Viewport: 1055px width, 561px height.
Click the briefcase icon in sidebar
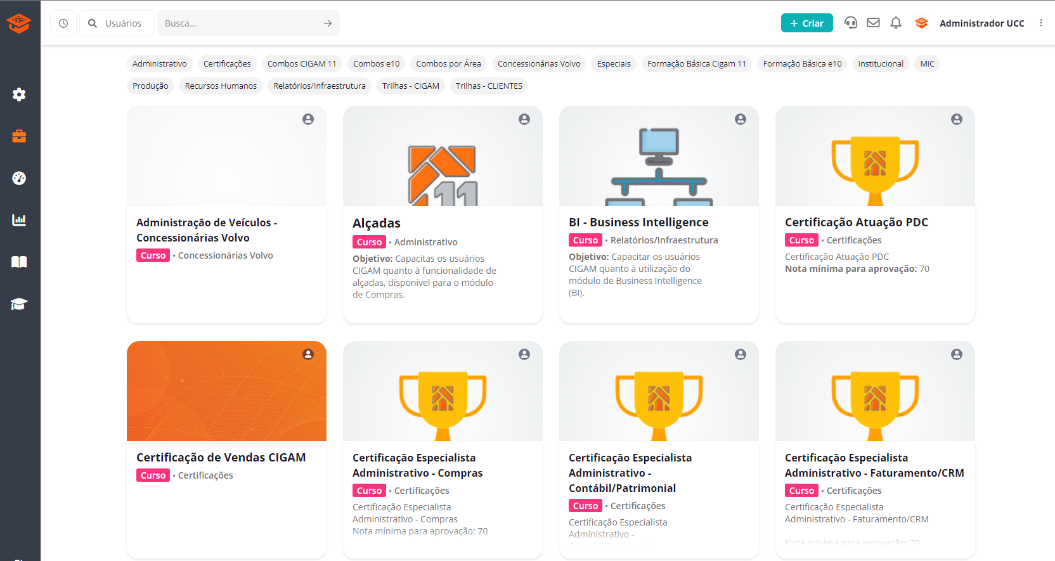point(19,136)
